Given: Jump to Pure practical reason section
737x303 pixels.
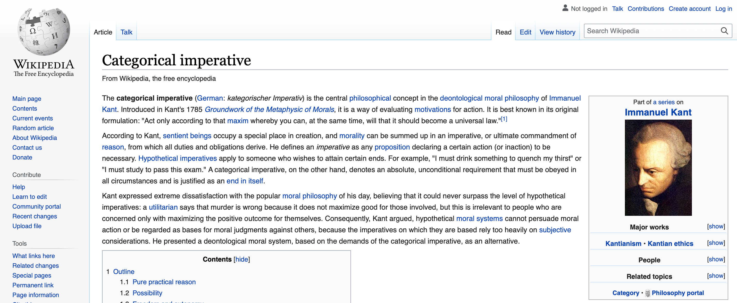Looking at the screenshot, I should [x=164, y=282].
